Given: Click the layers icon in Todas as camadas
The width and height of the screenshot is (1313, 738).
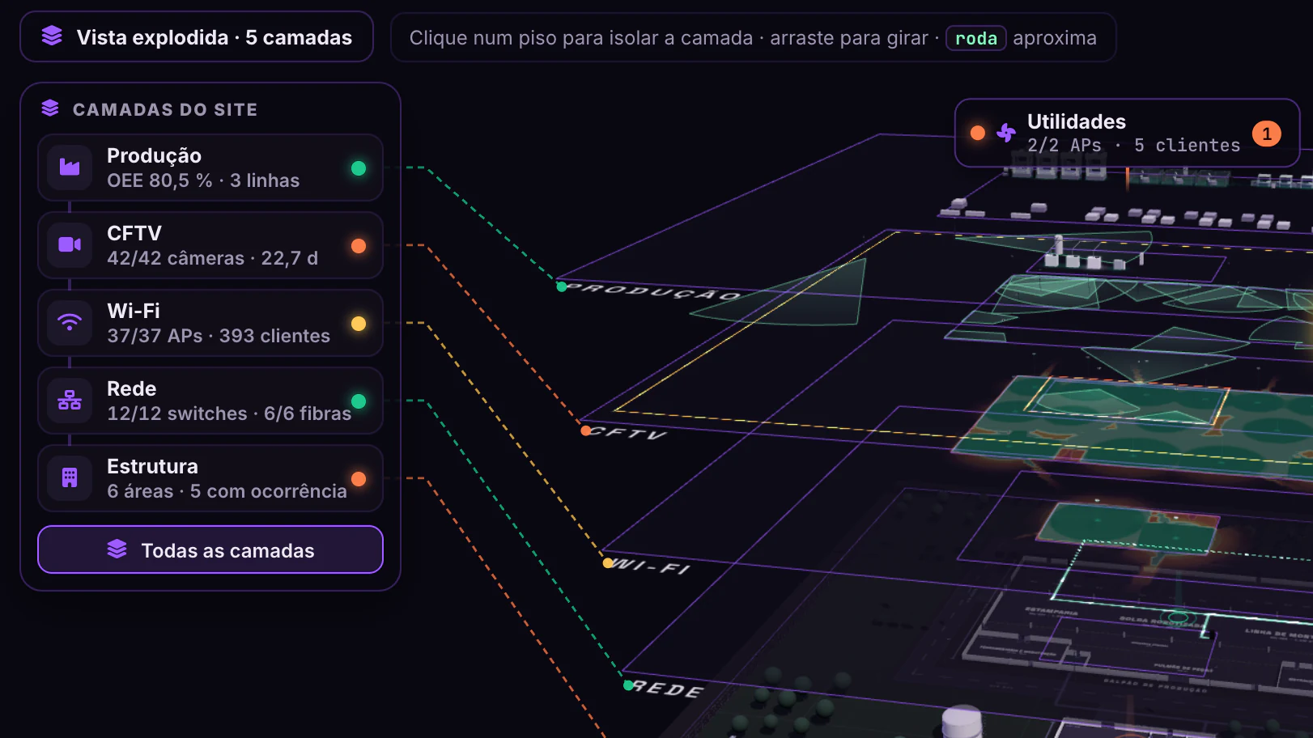Looking at the screenshot, I should coord(117,549).
